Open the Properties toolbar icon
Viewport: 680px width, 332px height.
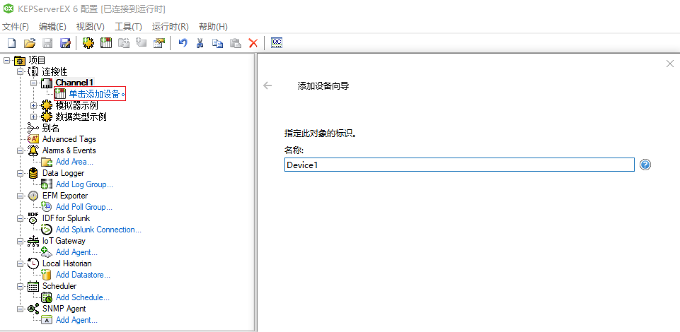tap(159, 43)
